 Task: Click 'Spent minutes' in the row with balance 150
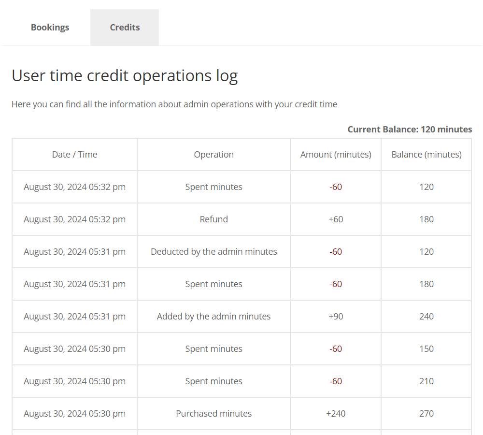point(214,348)
